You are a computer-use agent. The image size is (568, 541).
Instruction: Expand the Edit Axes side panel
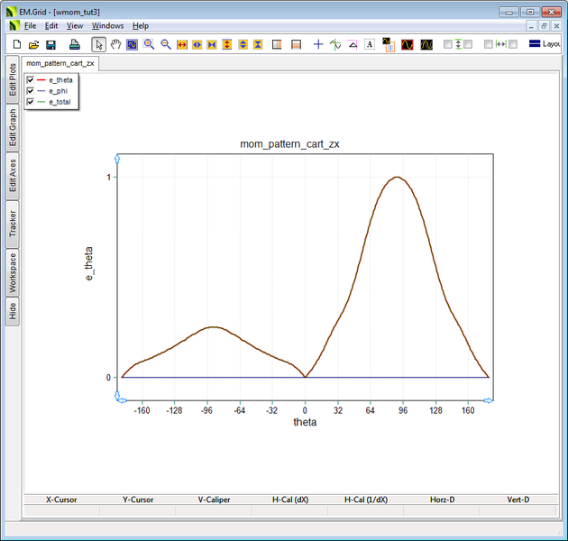coord(13,176)
